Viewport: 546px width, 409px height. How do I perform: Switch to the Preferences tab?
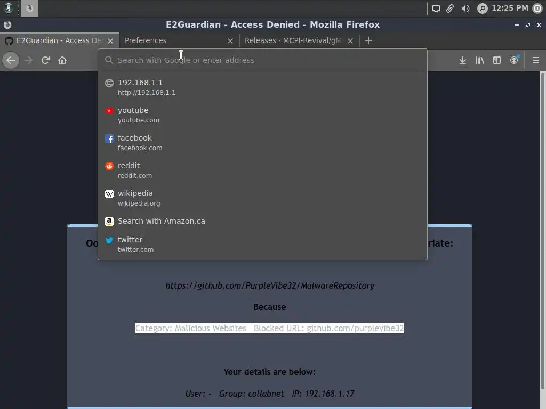[x=179, y=40]
